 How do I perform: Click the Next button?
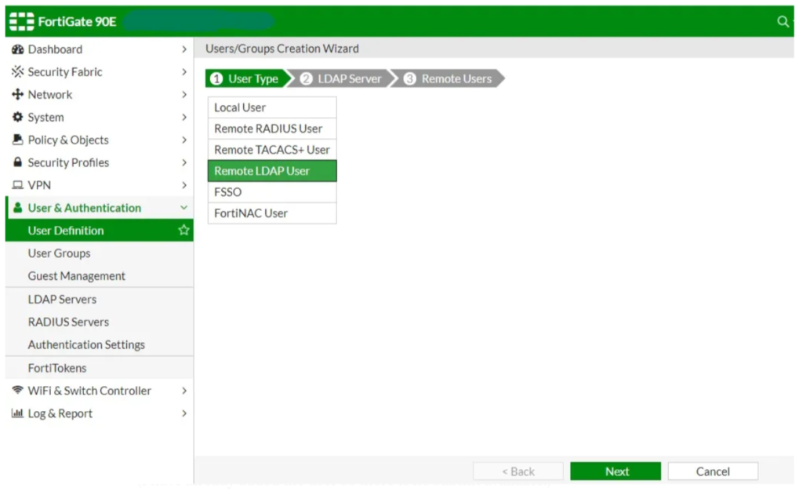pos(616,471)
